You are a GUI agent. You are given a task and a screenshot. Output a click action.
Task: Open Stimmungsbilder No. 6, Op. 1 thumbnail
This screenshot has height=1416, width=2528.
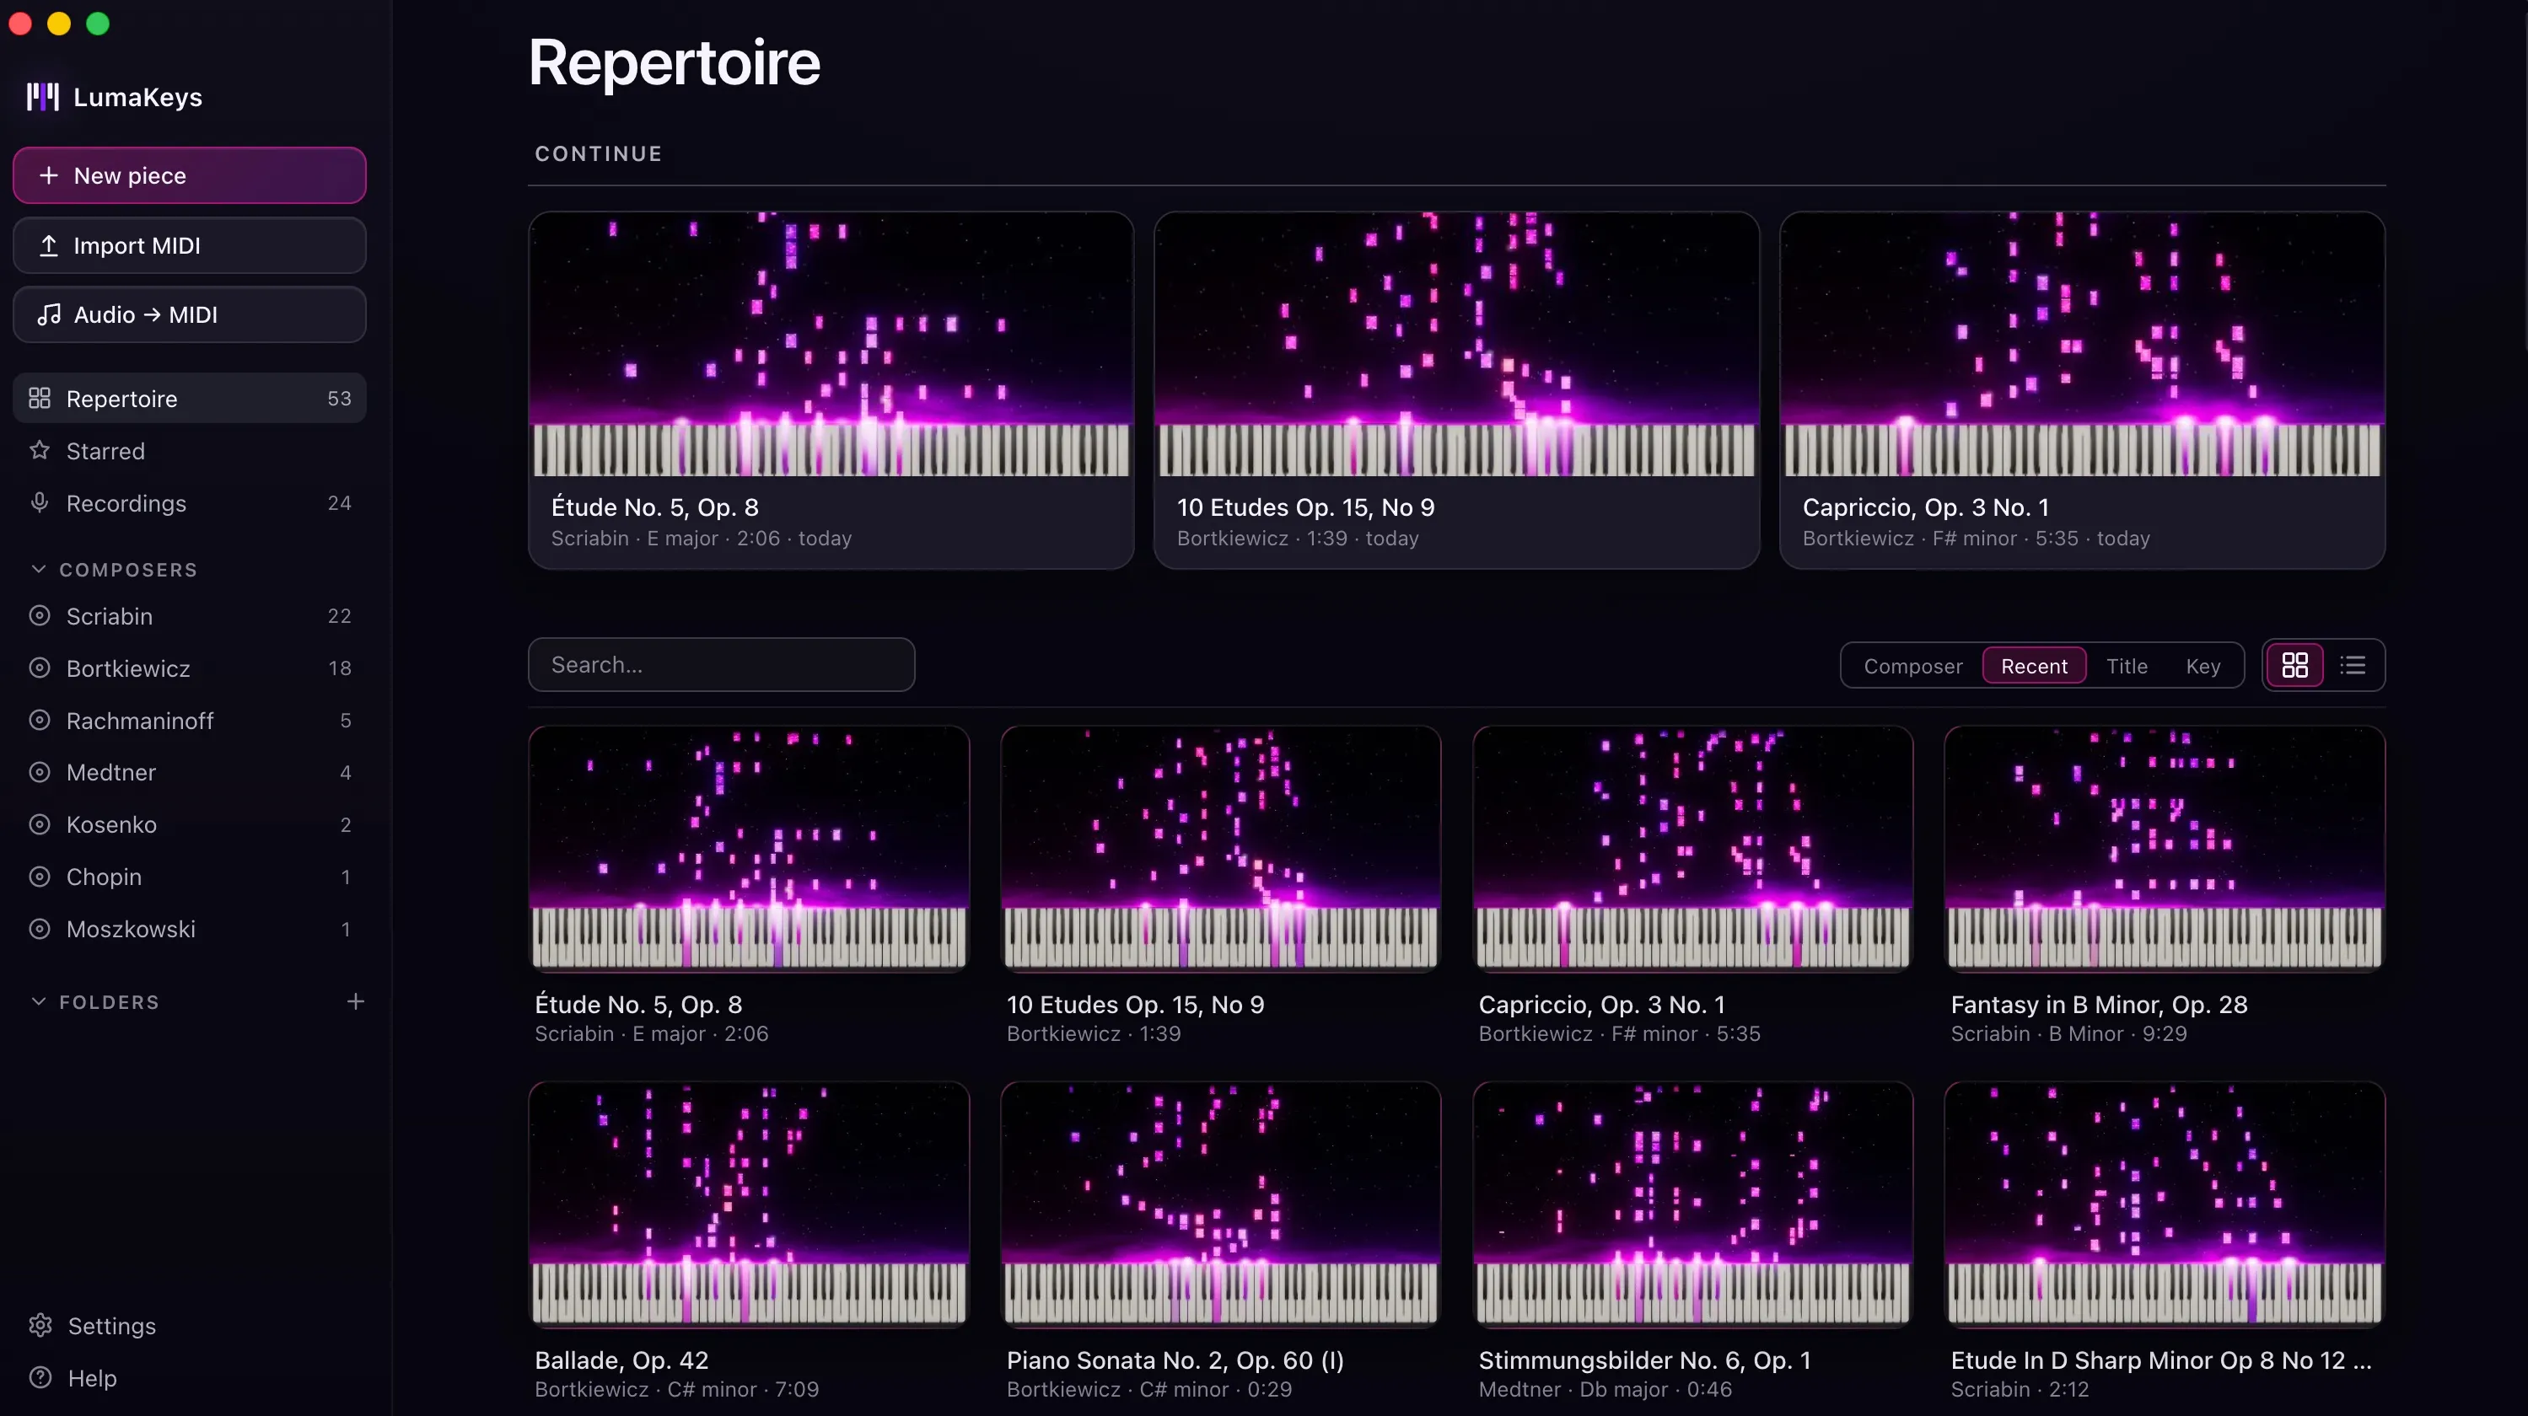point(1693,1204)
